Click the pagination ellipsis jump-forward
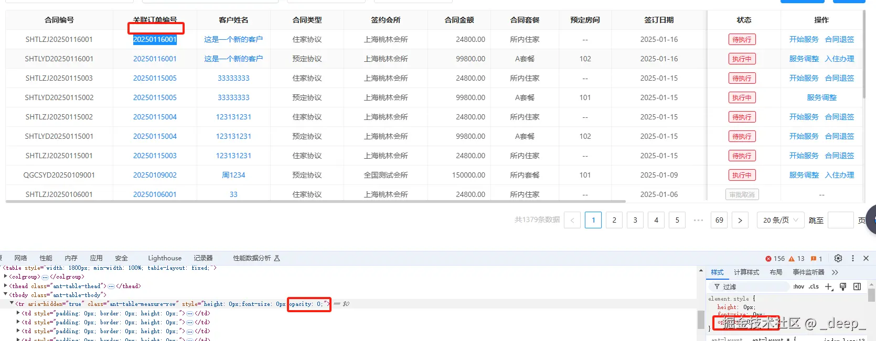Image resolution: width=876 pixels, height=341 pixels. point(698,220)
